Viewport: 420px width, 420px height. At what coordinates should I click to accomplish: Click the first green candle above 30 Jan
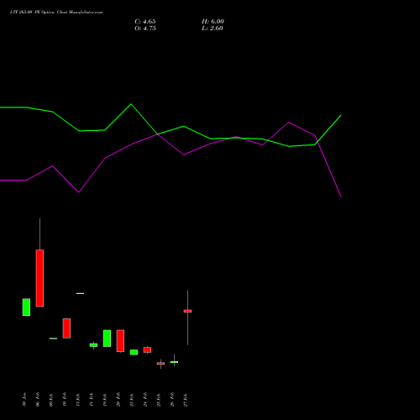pyautogui.click(x=26, y=307)
